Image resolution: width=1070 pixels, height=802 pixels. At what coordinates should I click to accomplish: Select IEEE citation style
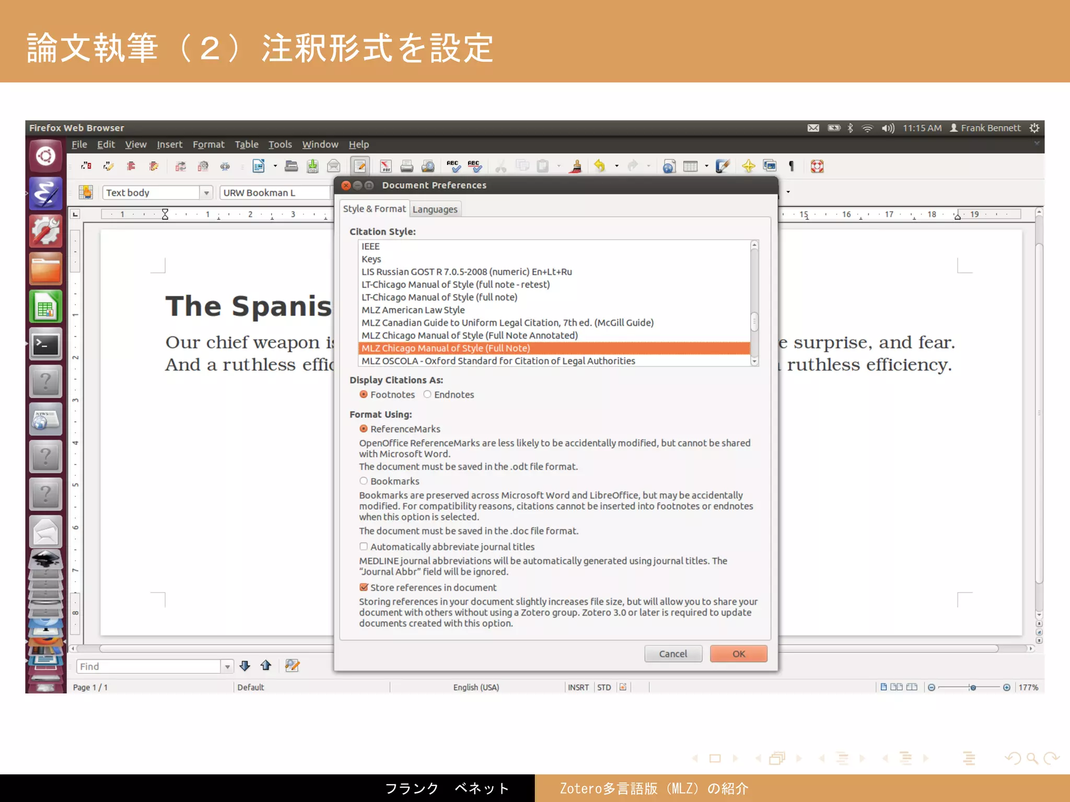pyautogui.click(x=554, y=246)
